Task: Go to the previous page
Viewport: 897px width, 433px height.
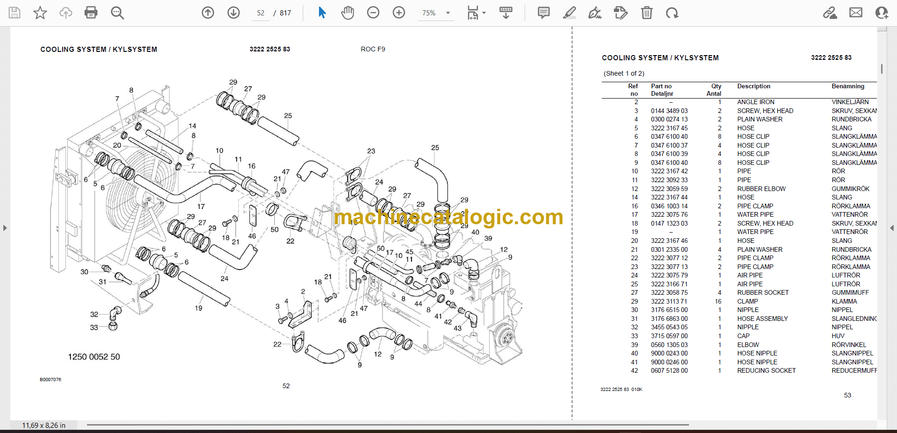Action: point(208,13)
